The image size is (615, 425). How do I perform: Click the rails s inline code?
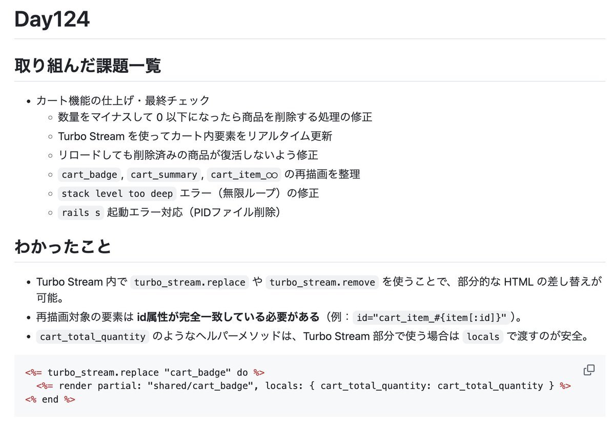81,213
